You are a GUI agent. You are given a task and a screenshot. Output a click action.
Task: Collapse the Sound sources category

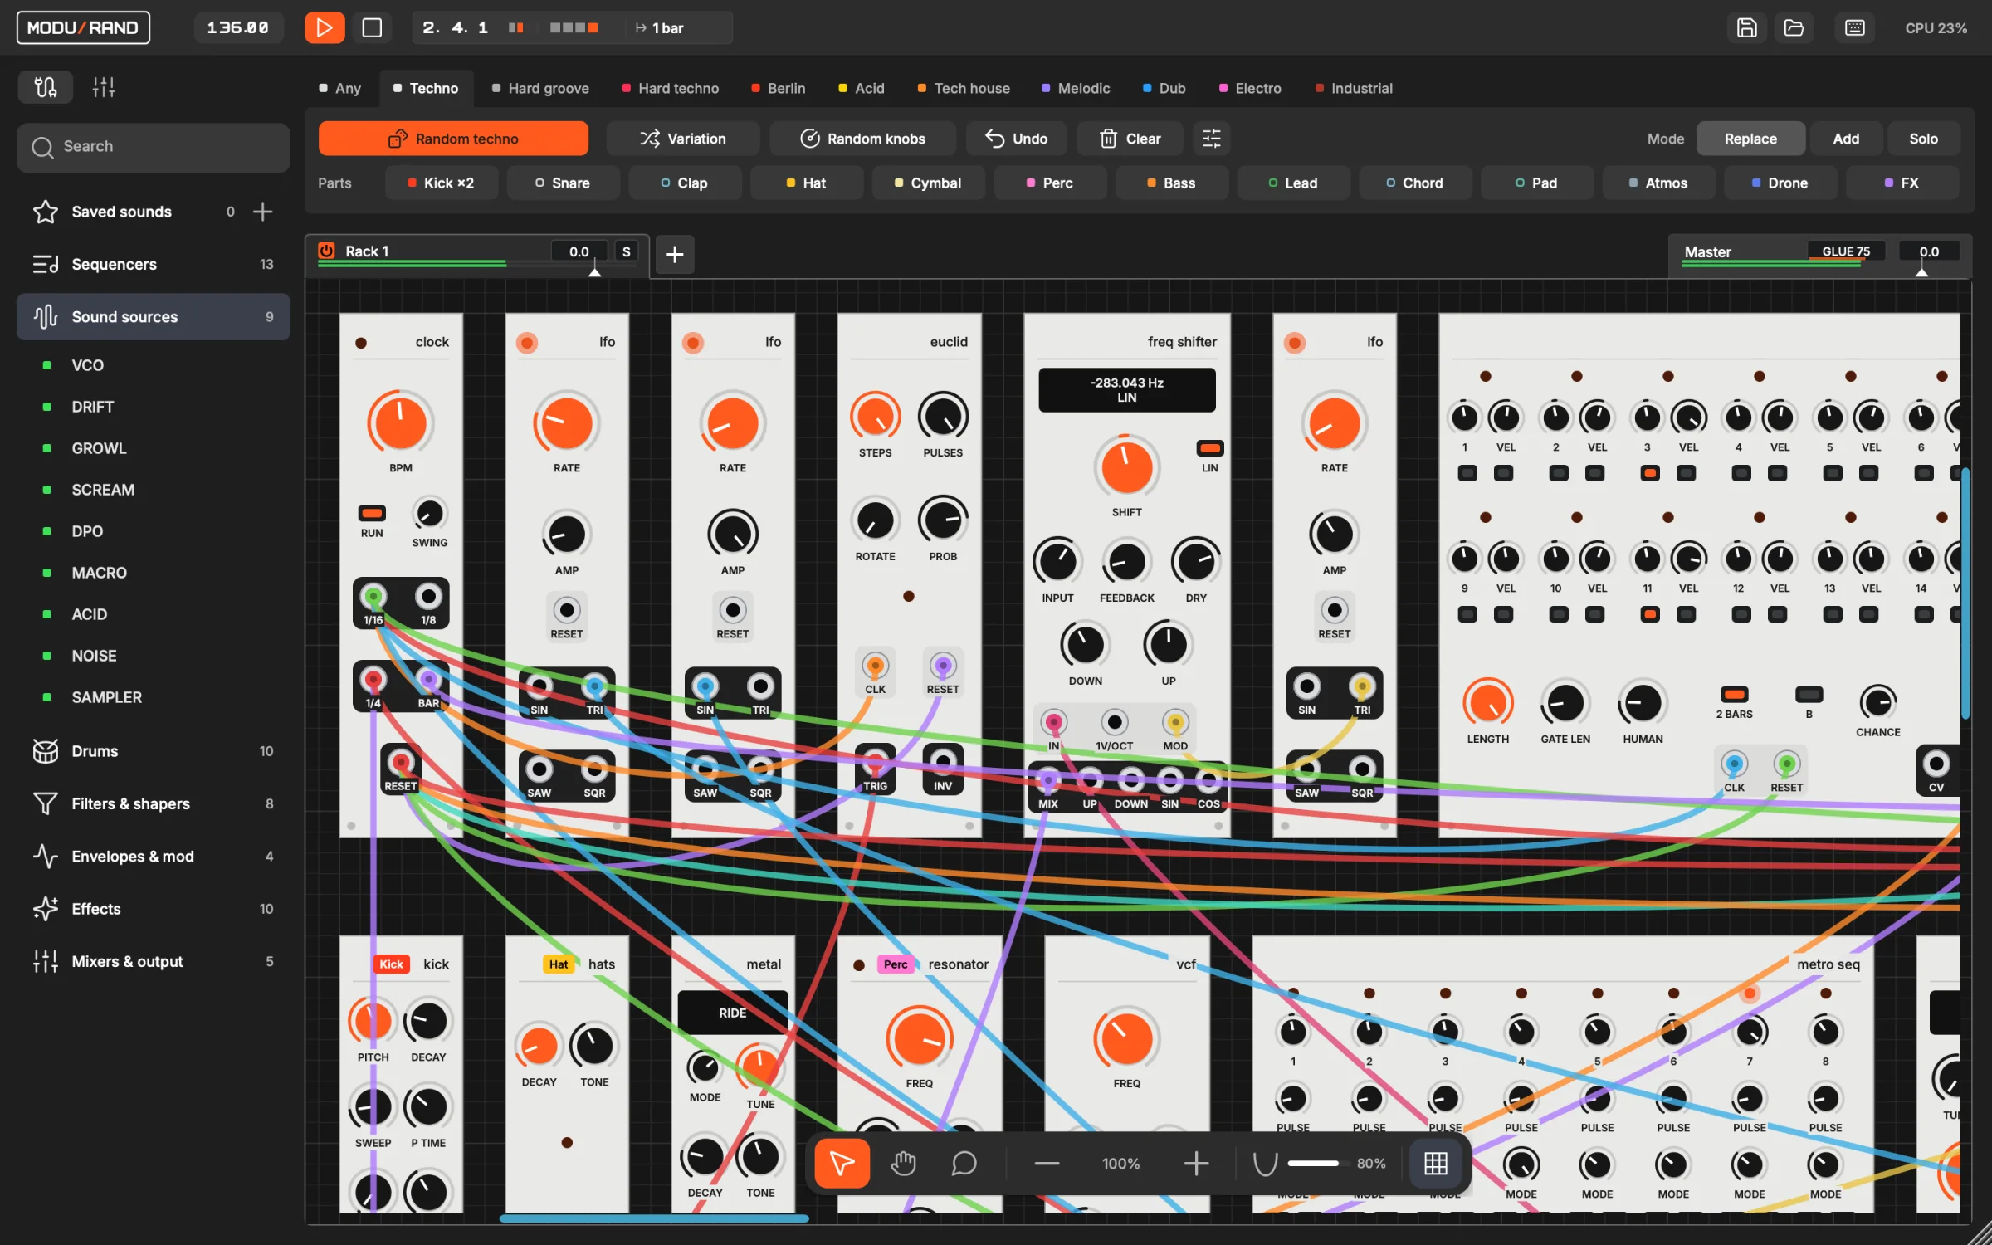click(x=154, y=316)
